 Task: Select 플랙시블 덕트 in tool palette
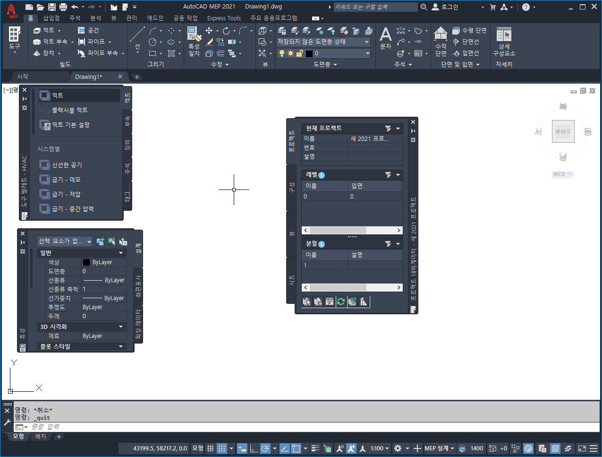[x=69, y=110]
